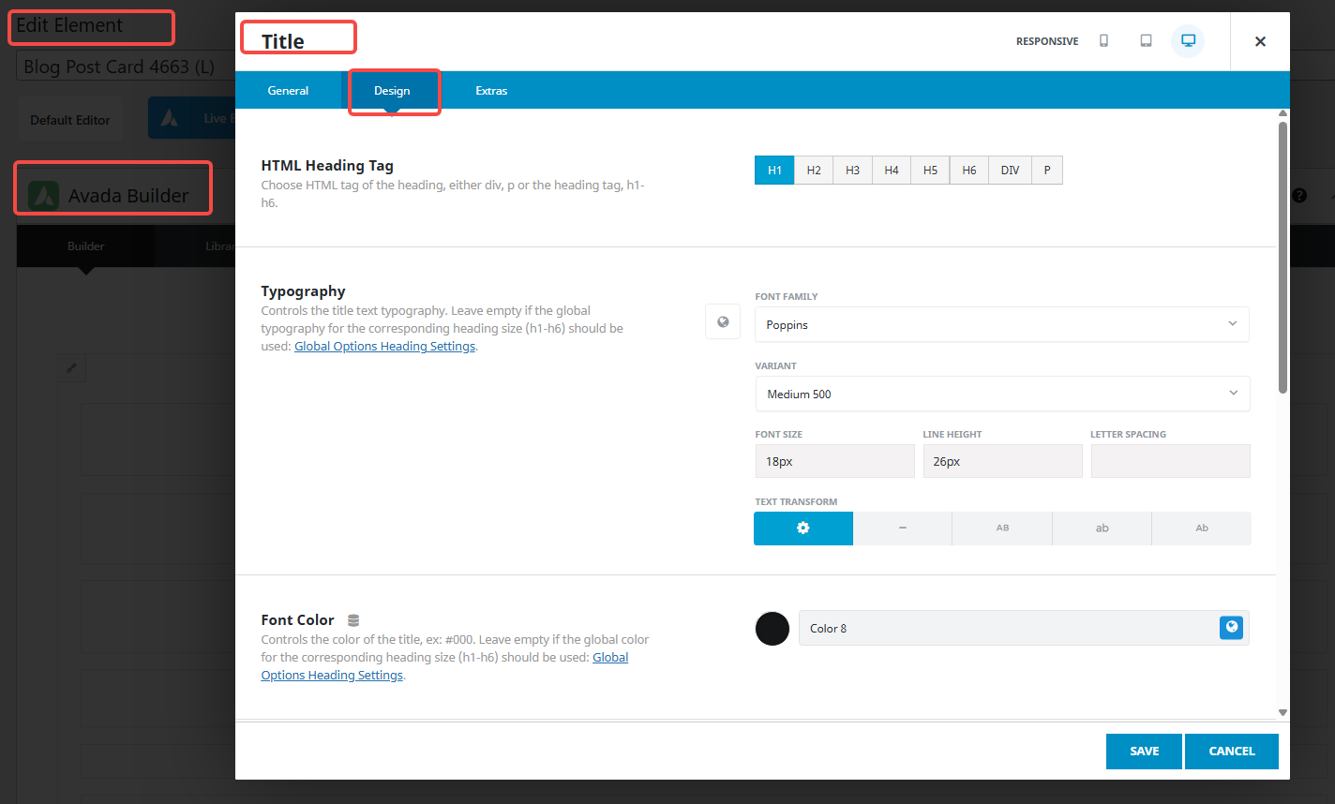Switch to mobile responsive view icon
Screen dimensions: 1335x804
coord(1103,41)
